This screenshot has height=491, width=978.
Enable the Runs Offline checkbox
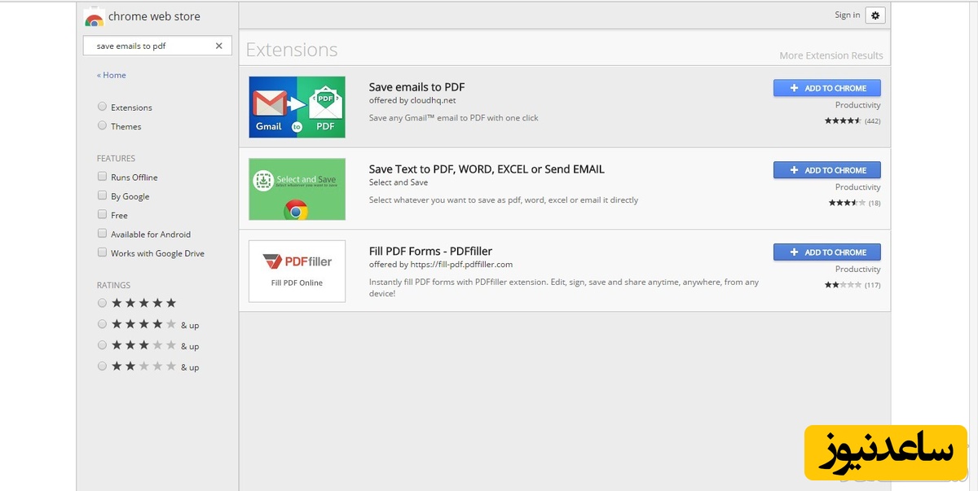103,177
